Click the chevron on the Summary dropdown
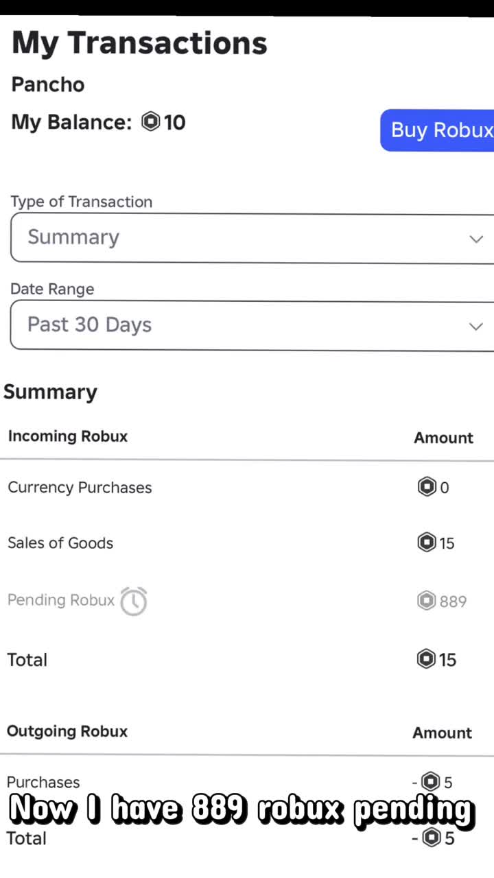 [475, 239]
